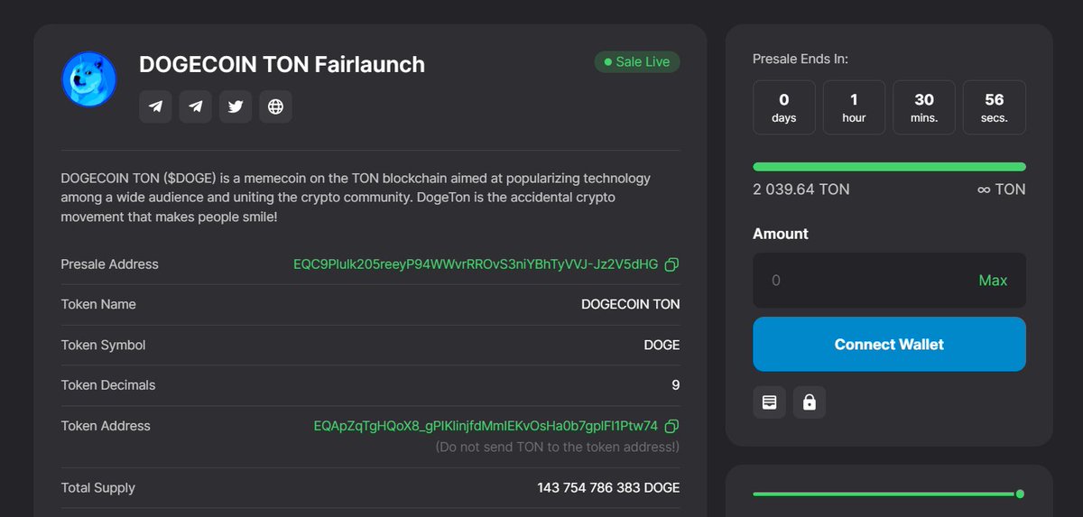Click the hour countdown box

(854, 107)
